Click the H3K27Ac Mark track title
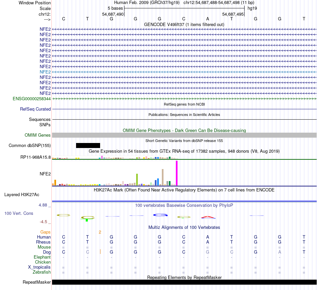This screenshot has width=317, height=290. tap(184, 190)
